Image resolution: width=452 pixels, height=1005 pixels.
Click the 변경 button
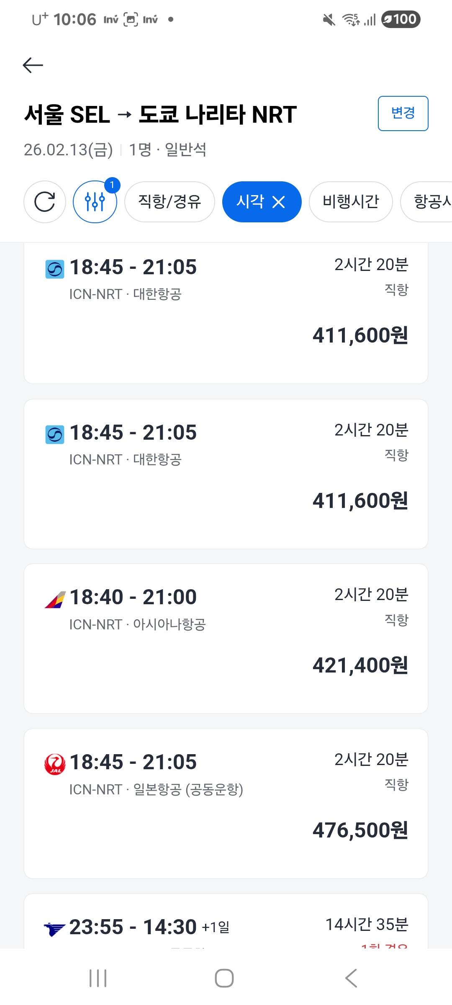pos(403,113)
